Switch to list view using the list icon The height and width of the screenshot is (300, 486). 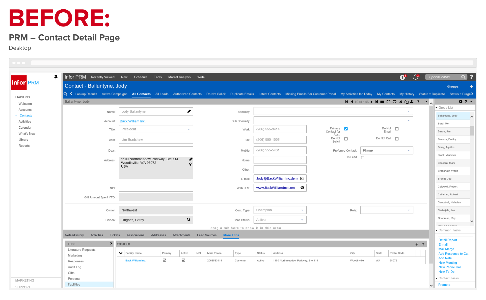382,102
